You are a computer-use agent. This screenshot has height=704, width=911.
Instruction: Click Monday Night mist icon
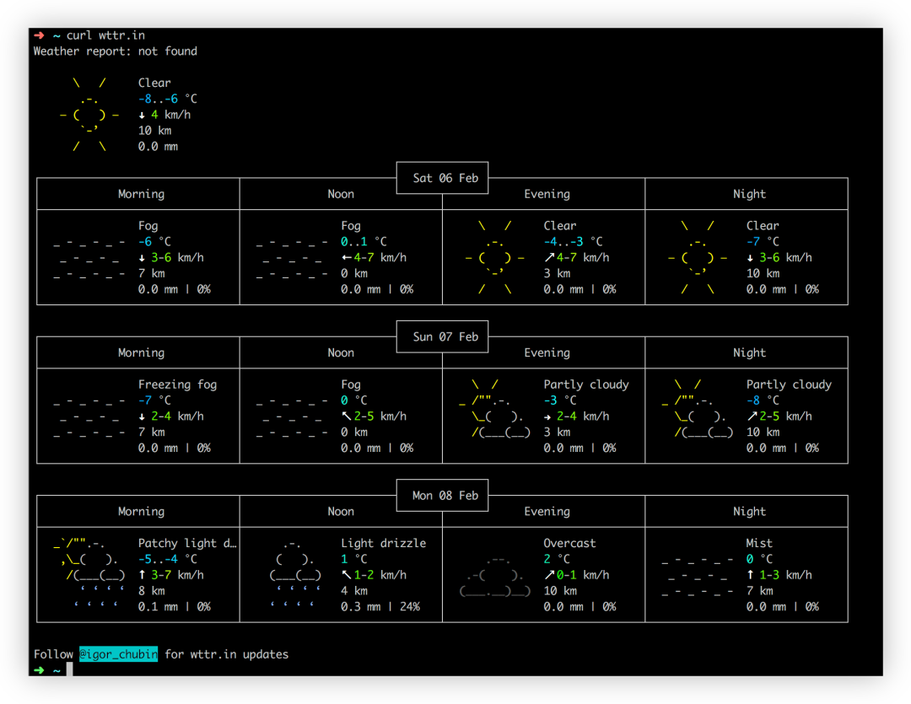(698, 575)
